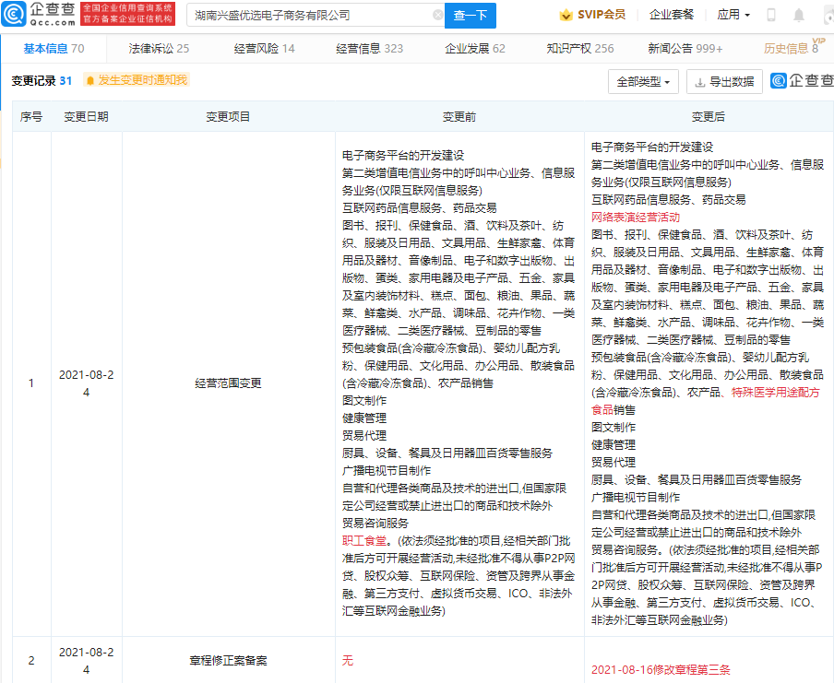
Task: Go to the 企业发展 tab
Action: pyautogui.click(x=475, y=49)
